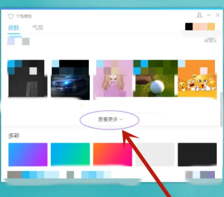Switch to the 皮肤 tab
This screenshot has height=197, width=224.
[14, 28]
